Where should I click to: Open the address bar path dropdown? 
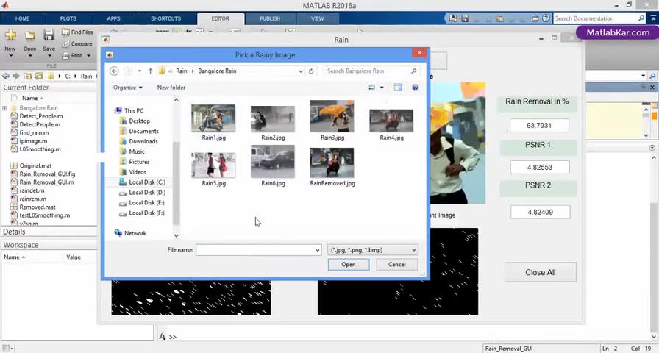click(x=301, y=71)
